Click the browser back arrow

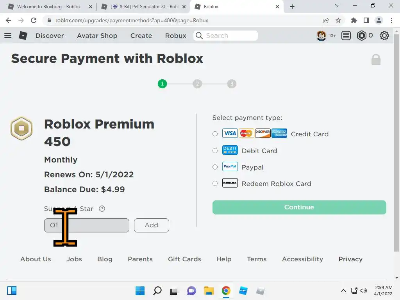point(9,20)
